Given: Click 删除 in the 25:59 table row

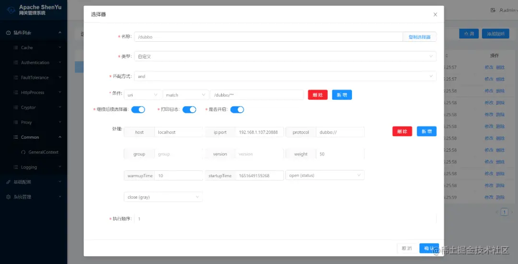Looking at the screenshot, I should click(500, 197).
